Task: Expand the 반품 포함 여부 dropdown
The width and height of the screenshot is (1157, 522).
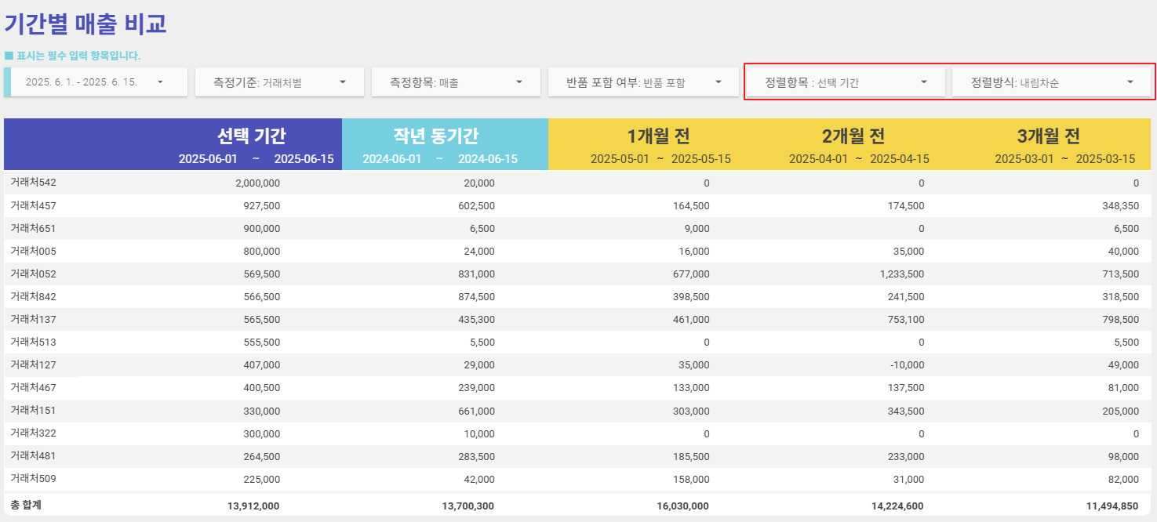Action: pyautogui.click(x=643, y=82)
